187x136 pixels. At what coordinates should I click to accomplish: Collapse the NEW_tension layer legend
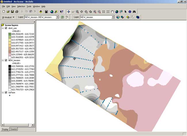(x=3, y=61)
